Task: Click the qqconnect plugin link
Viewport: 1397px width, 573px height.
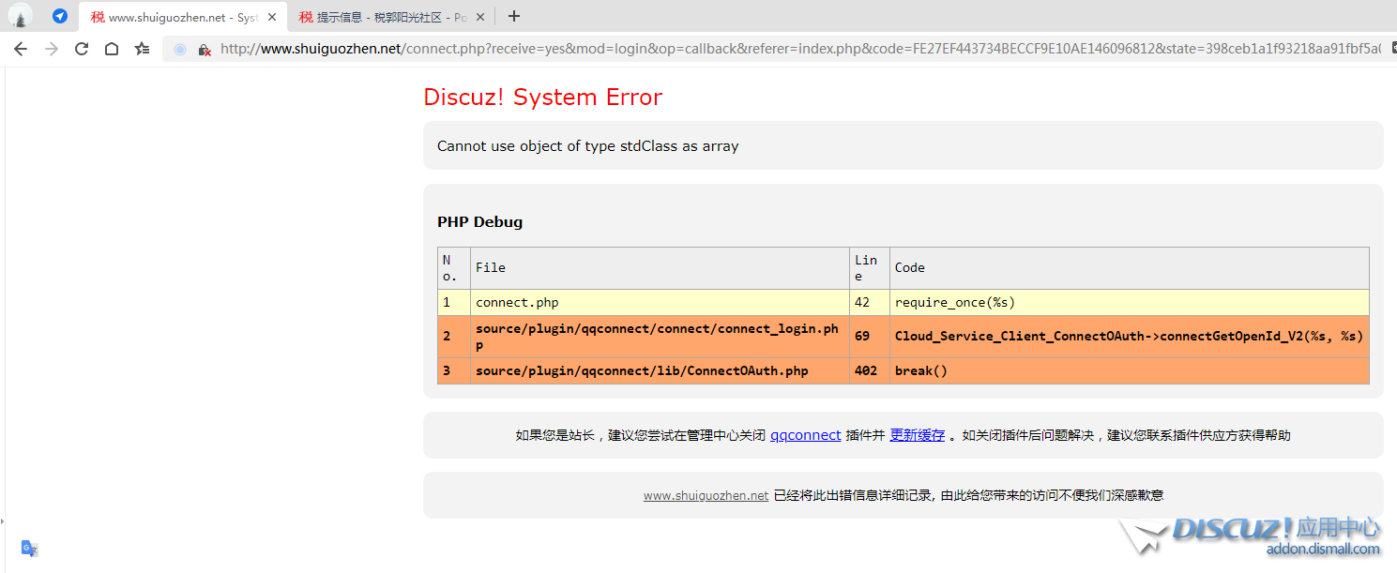Action: pos(805,435)
